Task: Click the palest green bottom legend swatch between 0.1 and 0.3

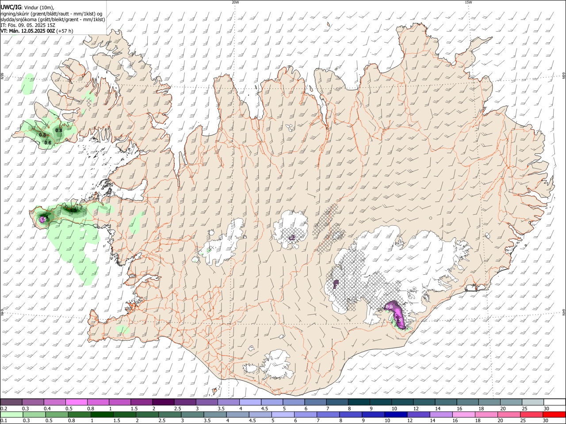Action: 11,414
